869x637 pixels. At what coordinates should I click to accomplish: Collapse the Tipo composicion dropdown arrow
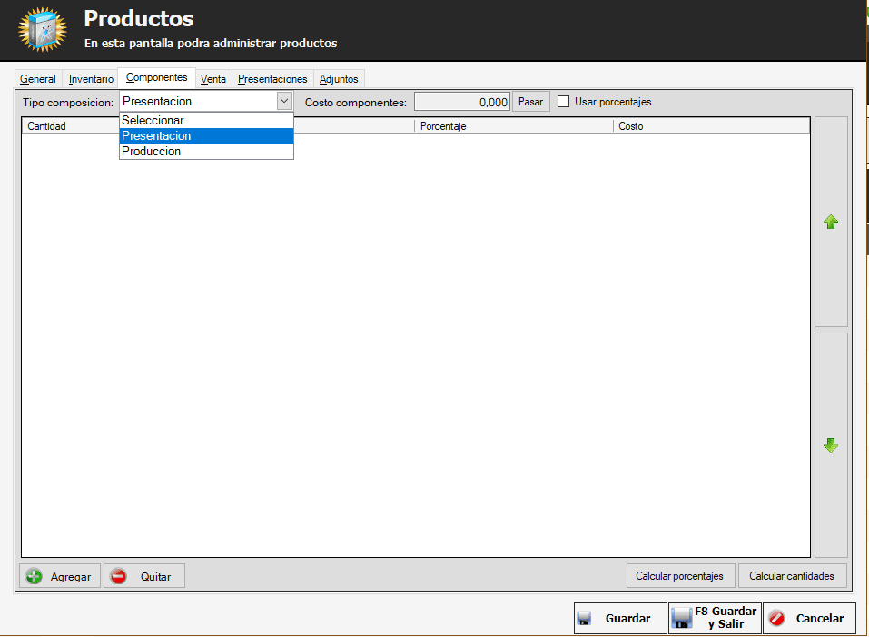(284, 102)
